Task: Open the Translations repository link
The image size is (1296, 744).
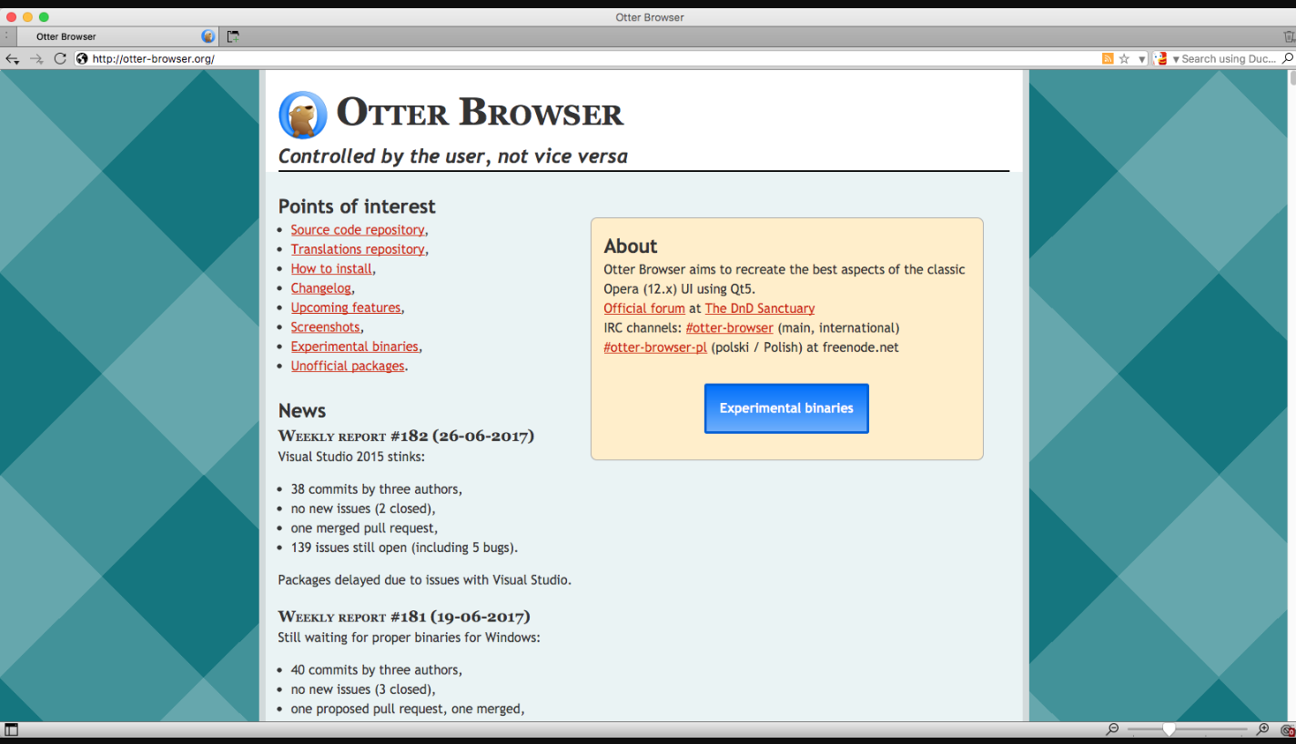Action: (358, 249)
